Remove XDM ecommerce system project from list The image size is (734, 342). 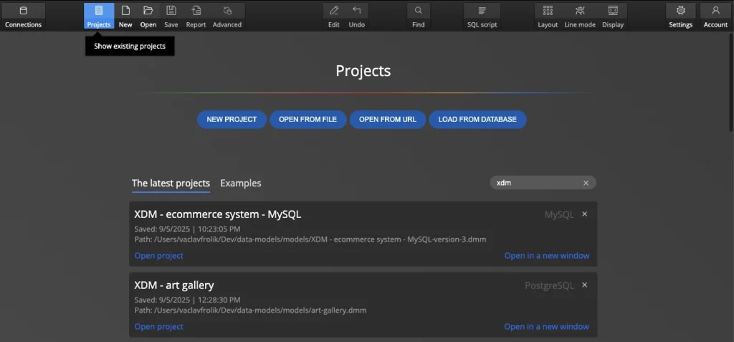[x=584, y=214]
